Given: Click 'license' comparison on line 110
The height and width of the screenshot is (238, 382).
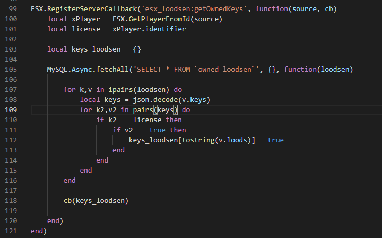Looking at the screenshot, I should tap(147, 120).
